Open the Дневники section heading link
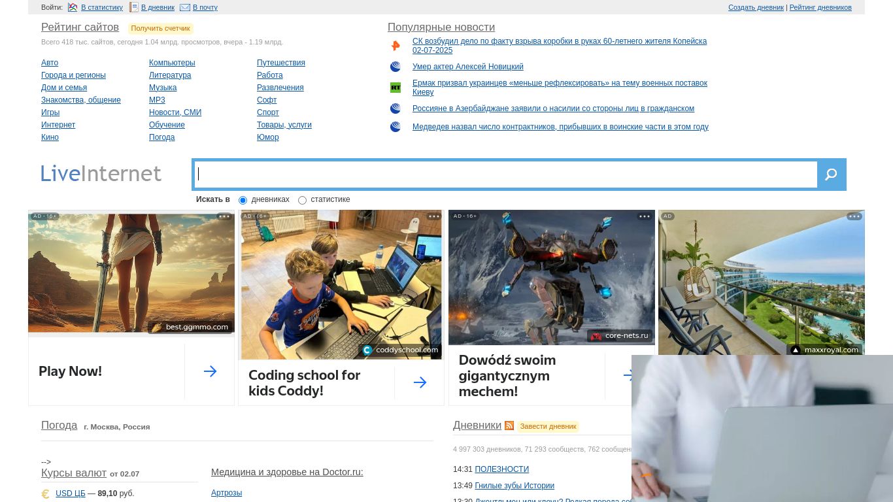The height and width of the screenshot is (502, 893). click(x=477, y=425)
